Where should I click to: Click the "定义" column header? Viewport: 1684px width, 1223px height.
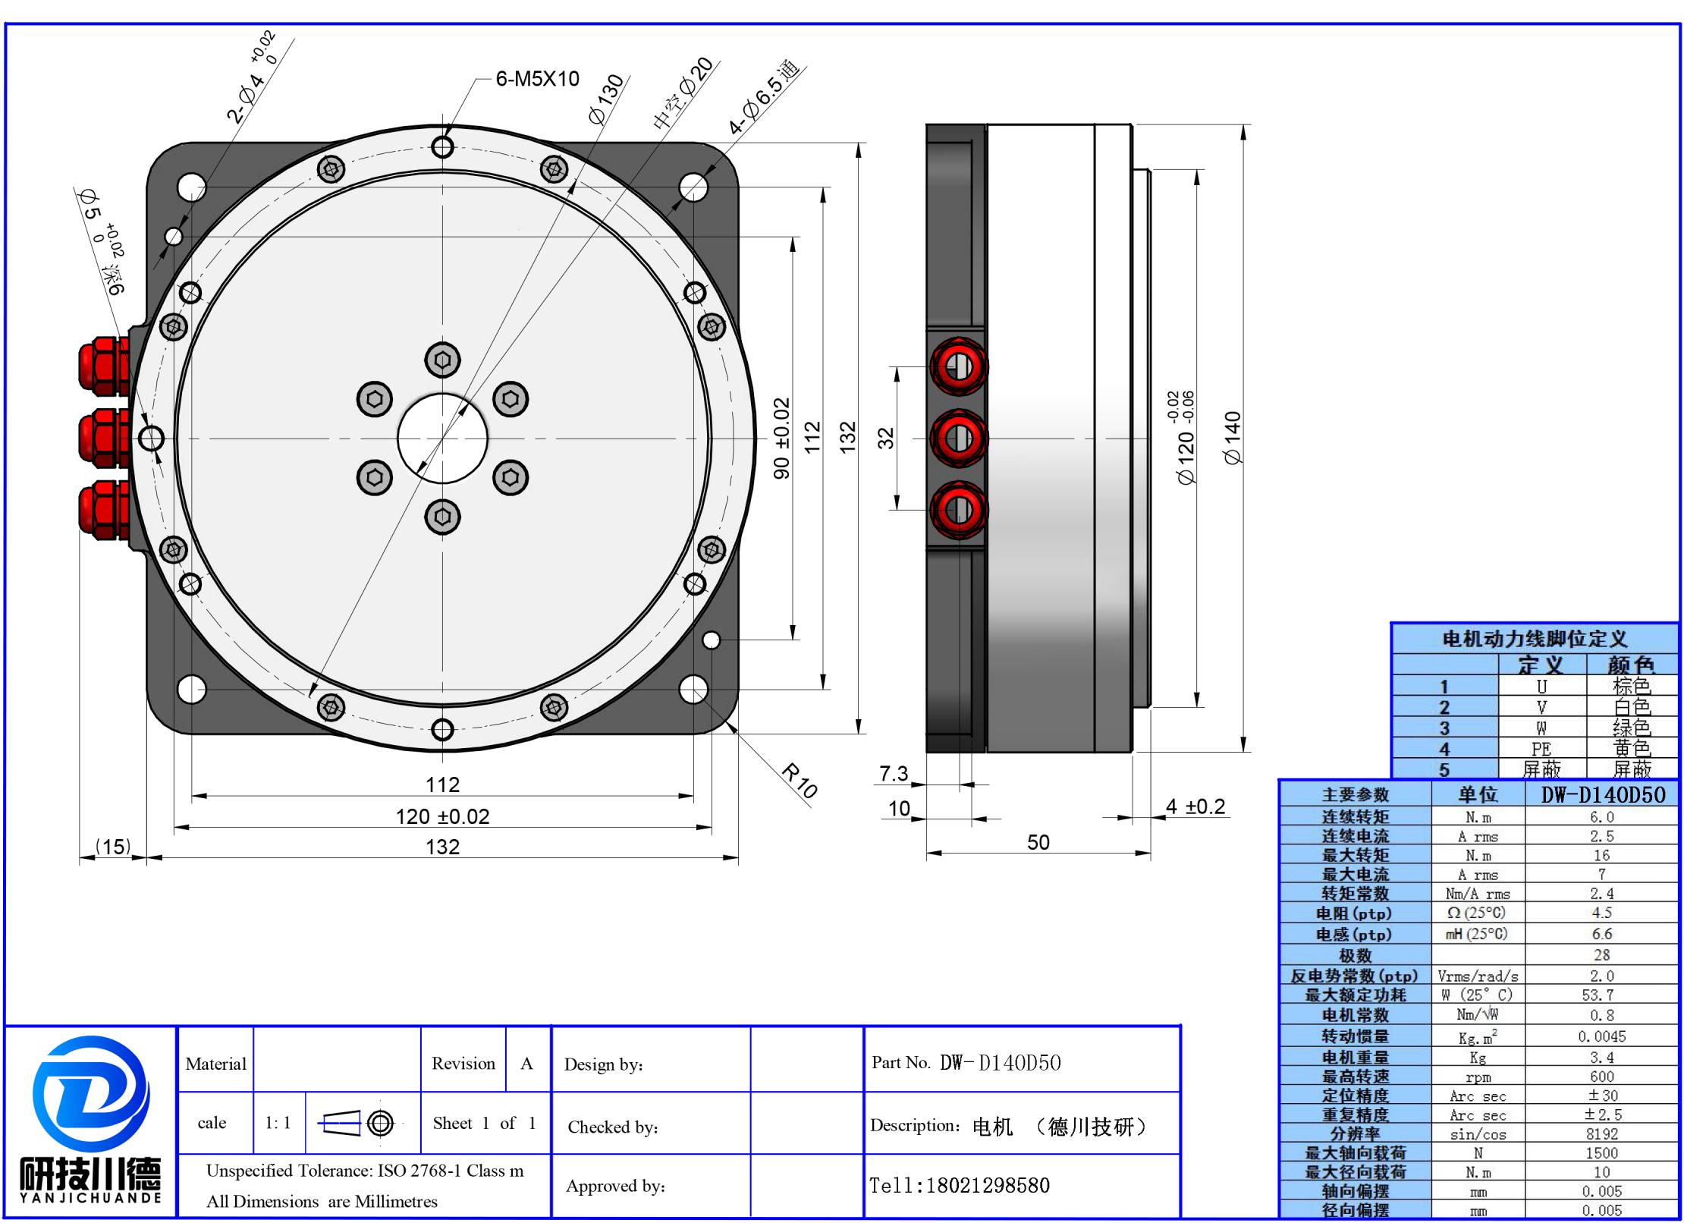[x=1541, y=665]
